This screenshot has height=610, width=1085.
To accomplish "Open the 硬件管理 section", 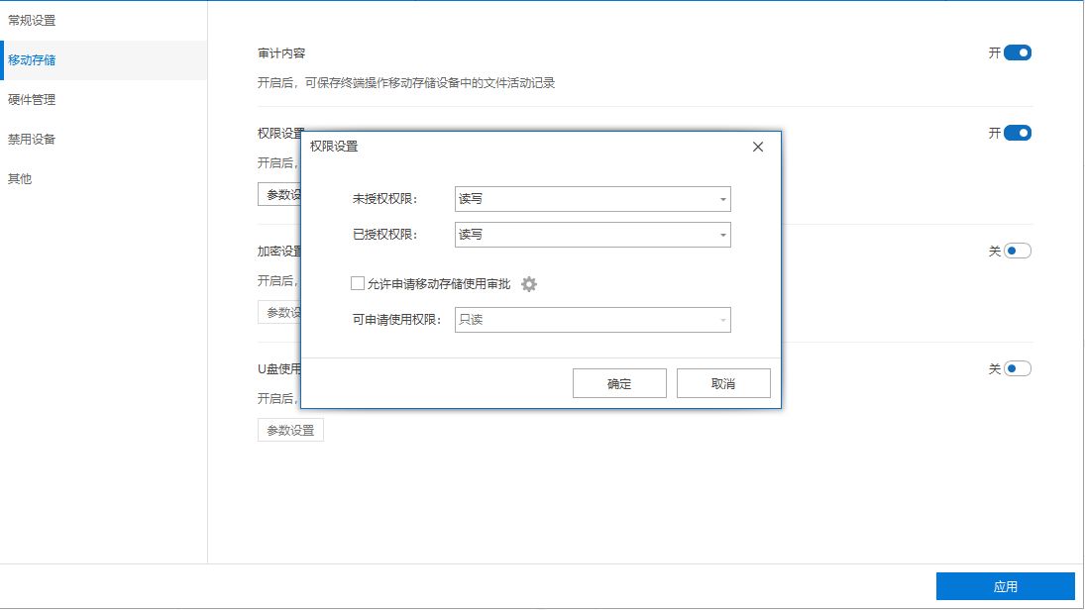I will [104, 100].
